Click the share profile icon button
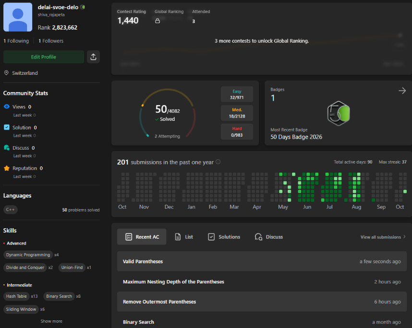This screenshot has height=328, width=412. tap(93, 57)
